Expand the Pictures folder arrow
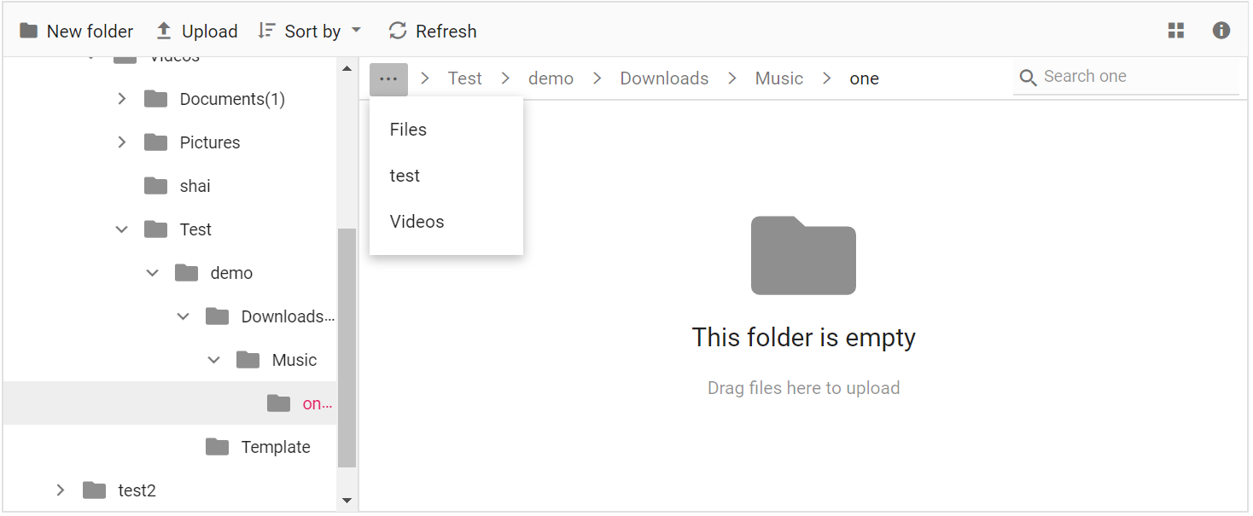The width and height of the screenshot is (1253, 516). (x=122, y=142)
